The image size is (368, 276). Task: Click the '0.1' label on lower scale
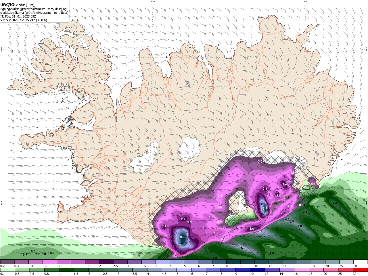pyautogui.click(x=2, y=274)
